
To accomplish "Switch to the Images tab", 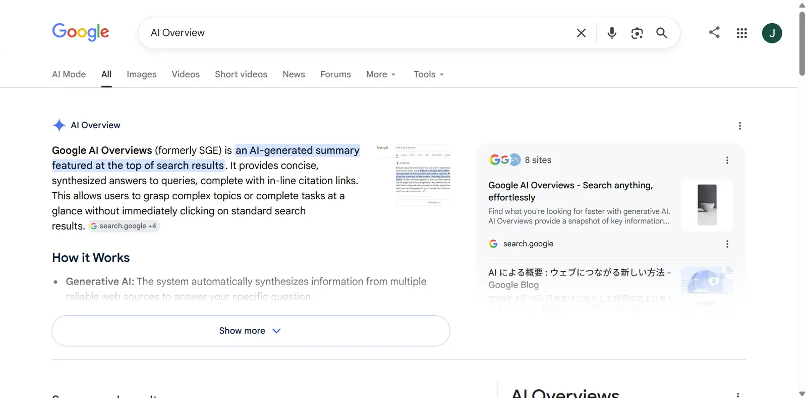I will click(x=142, y=74).
